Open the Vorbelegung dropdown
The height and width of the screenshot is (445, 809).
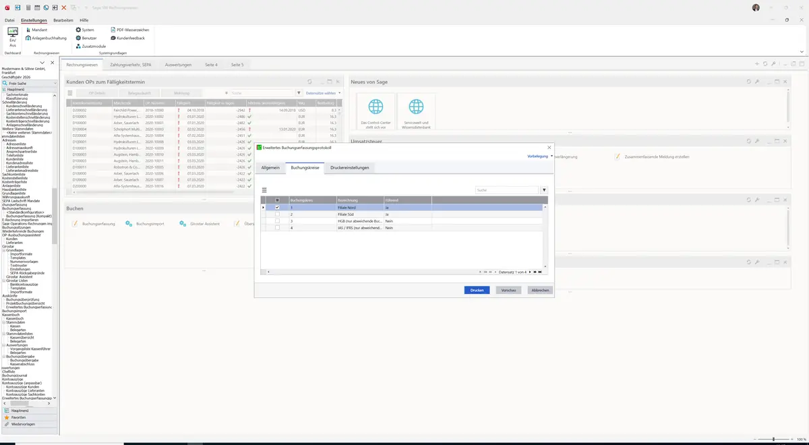(x=540, y=156)
